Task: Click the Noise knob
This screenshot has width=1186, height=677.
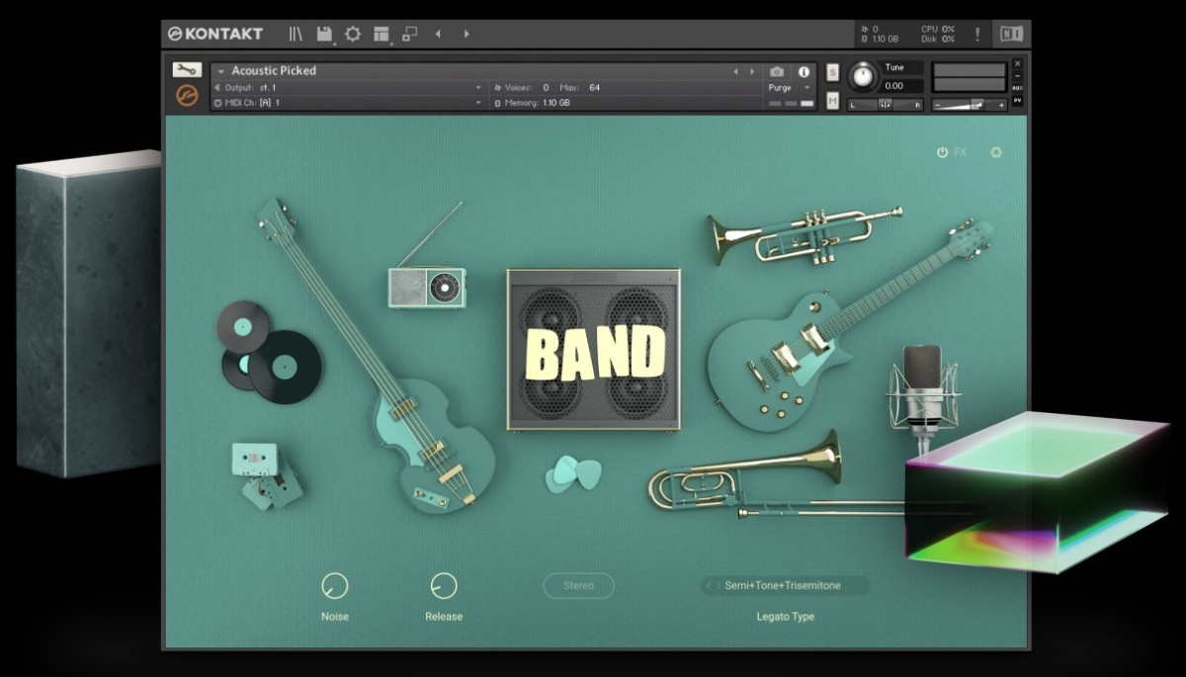Action: coord(335,585)
